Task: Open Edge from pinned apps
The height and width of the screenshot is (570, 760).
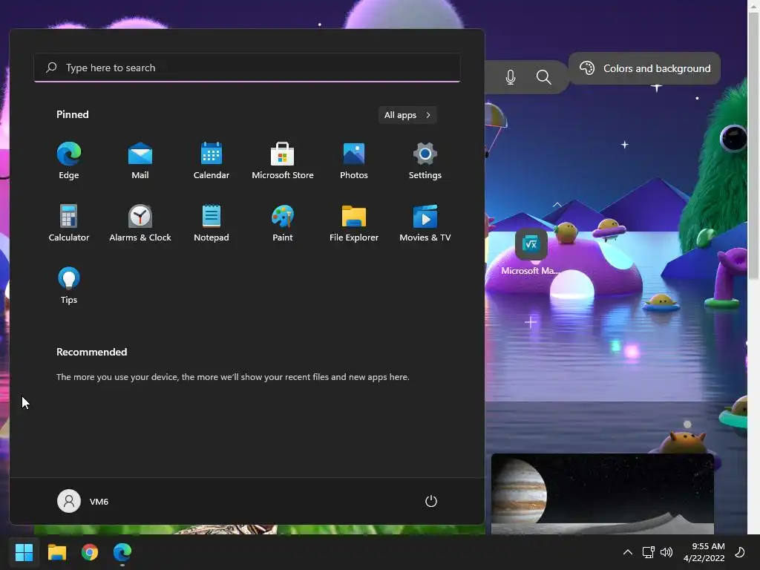Action: (x=69, y=161)
